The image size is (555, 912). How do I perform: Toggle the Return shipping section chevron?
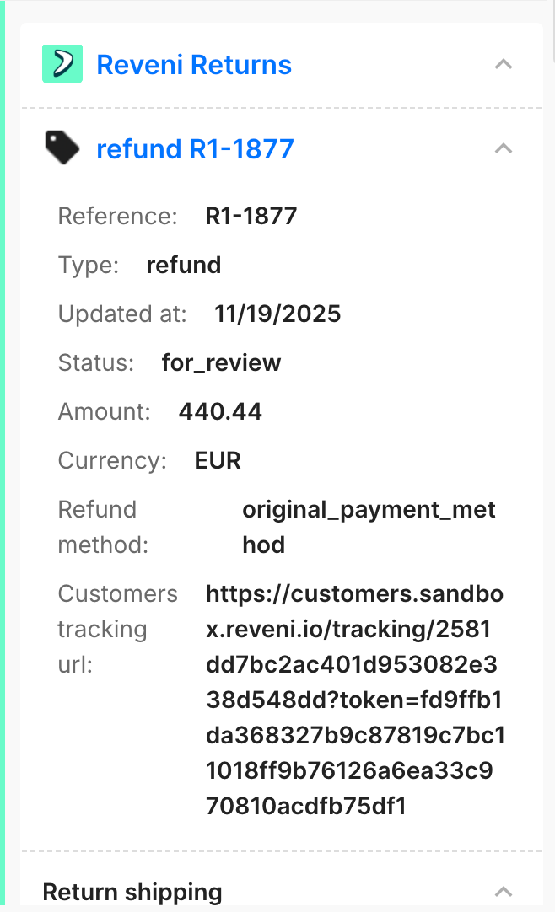(504, 891)
